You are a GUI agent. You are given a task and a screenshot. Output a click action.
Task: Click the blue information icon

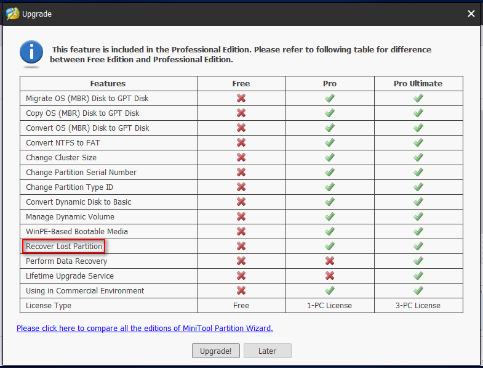(x=31, y=52)
